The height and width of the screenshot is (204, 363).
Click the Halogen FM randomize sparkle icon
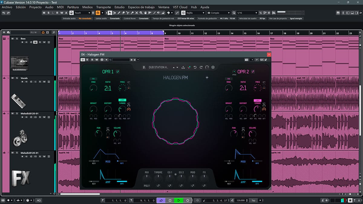tap(189, 67)
